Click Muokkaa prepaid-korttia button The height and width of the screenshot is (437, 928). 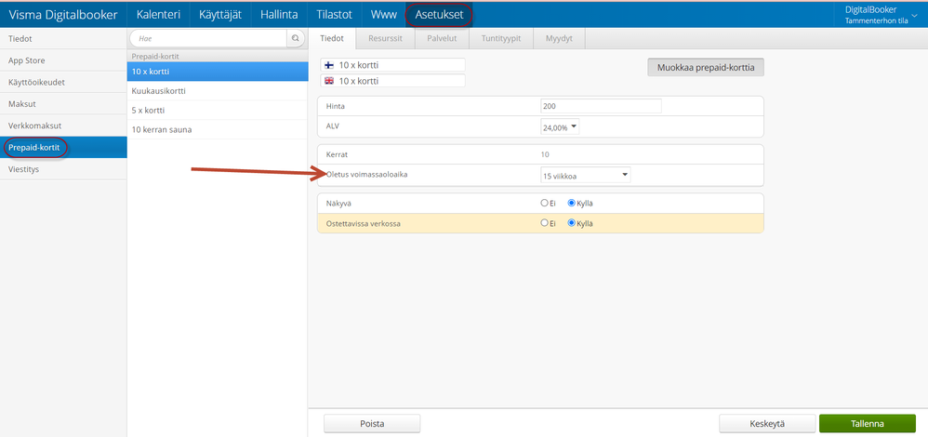(706, 67)
